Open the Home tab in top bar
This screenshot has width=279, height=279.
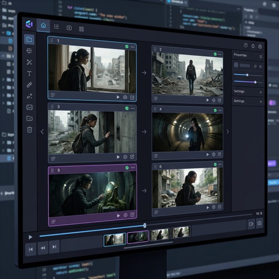tap(43, 25)
